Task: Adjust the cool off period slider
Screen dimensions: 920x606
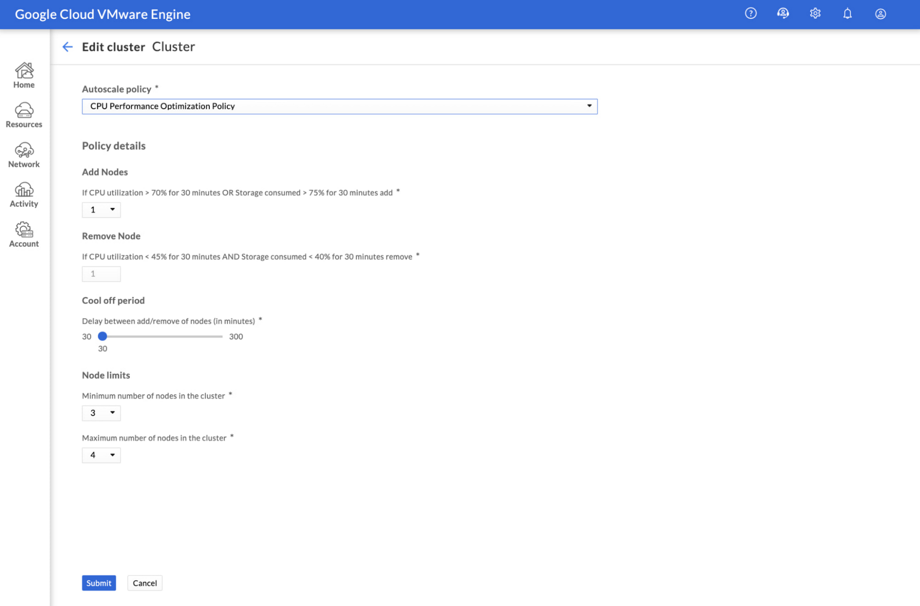Action: click(x=102, y=336)
